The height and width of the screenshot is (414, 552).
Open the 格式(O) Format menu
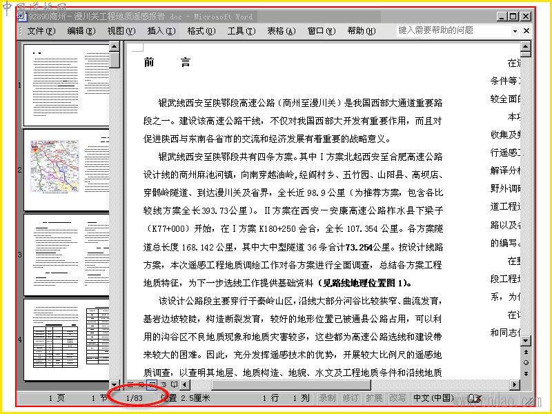[201, 31]
